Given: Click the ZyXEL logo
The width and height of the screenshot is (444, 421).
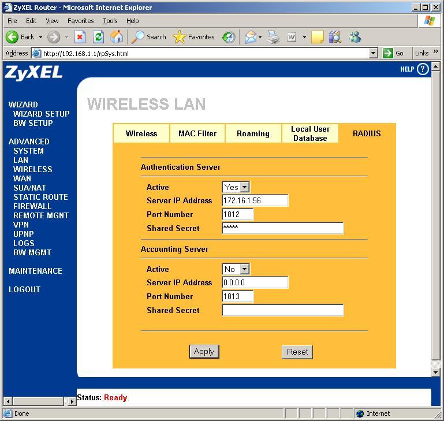Looking at the screenshot, I should 33,73.
